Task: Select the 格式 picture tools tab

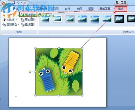Action: click(x=121, y=9)
